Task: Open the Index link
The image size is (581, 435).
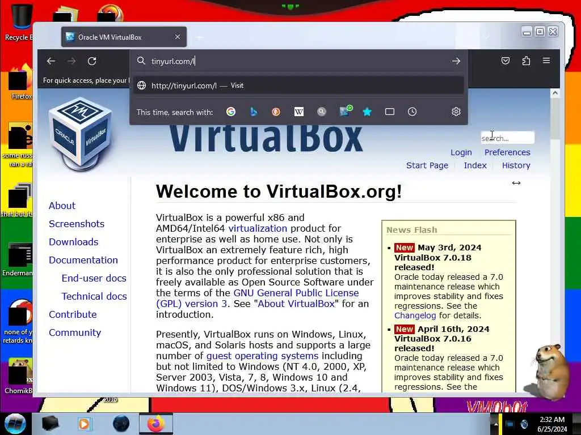Action: point(475,165)
